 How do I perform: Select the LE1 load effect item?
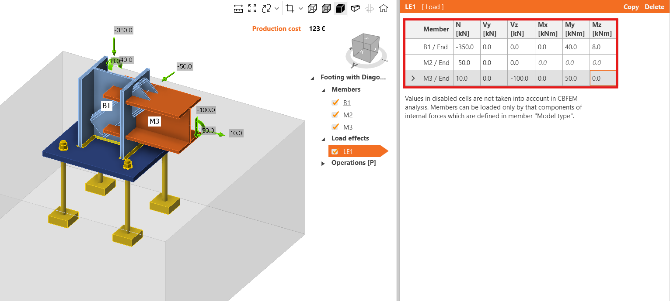coord(358,151)
